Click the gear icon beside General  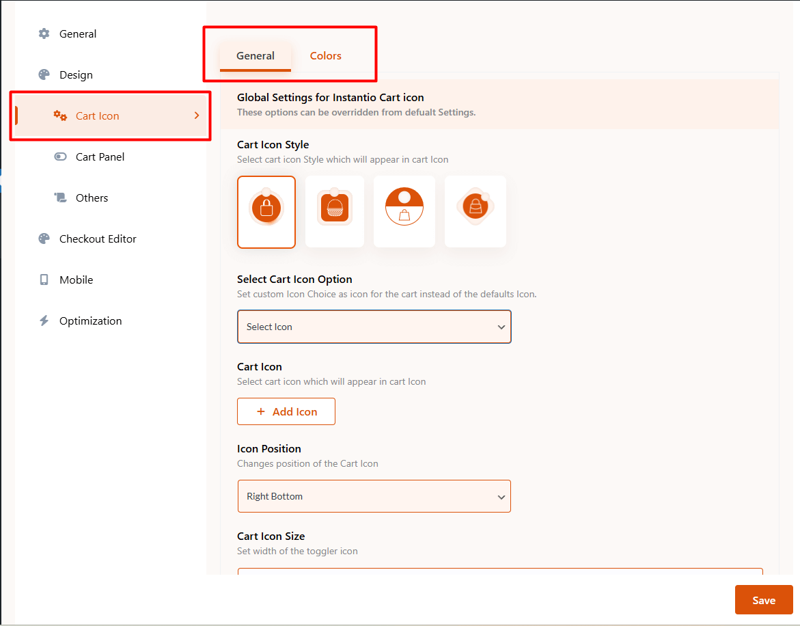(x=44, y=33)
